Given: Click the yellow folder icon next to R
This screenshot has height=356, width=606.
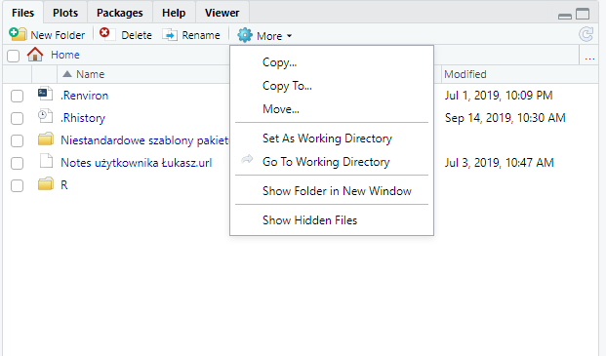Looking at the screenshot, I should pyautogui.click(x=46, y=184).
